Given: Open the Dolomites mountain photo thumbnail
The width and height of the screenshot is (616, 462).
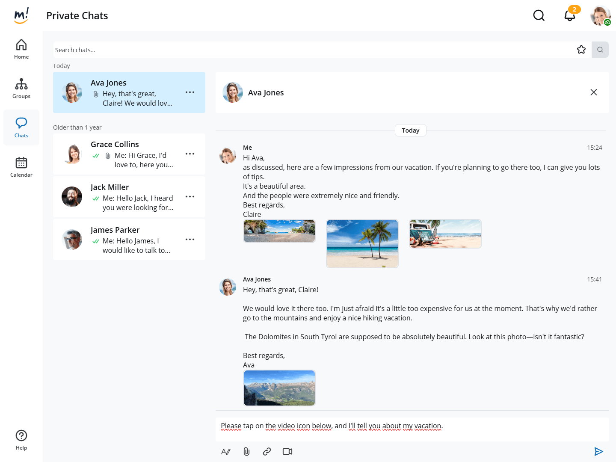Looking at the screenshot, I should point(279,388).
